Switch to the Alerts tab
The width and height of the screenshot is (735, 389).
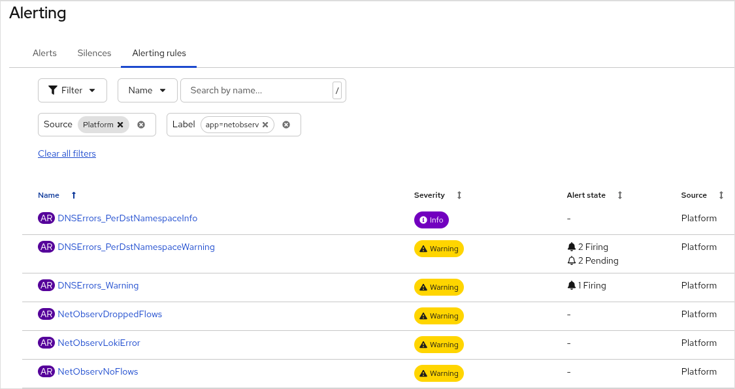pyautogui.click(x=44, y=53)
